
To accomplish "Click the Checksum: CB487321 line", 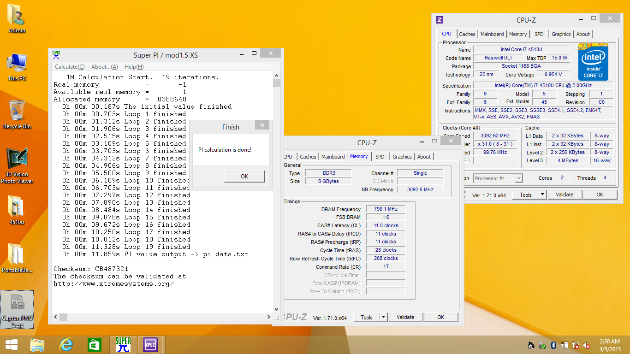I will tap(91, 269).
